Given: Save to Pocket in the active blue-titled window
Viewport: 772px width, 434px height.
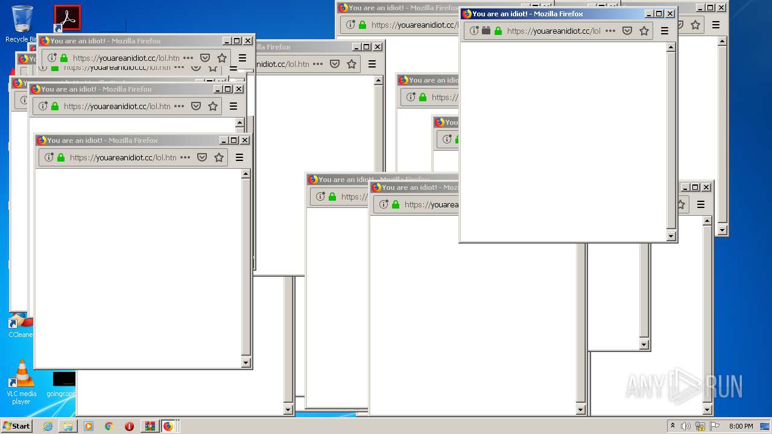Looking at the screenshot, I should [627, 31].
